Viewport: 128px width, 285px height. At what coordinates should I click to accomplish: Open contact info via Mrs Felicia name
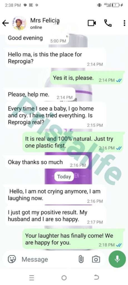coord(45,21)
